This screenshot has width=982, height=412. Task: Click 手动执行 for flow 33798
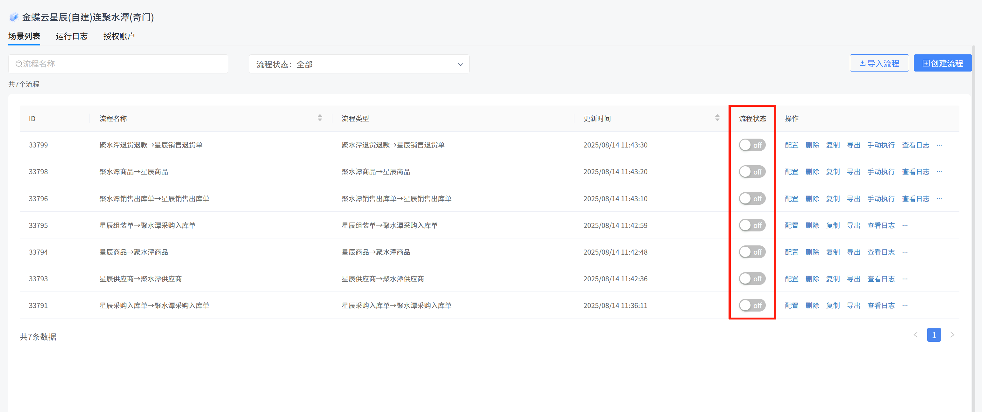tap(881, 172)
